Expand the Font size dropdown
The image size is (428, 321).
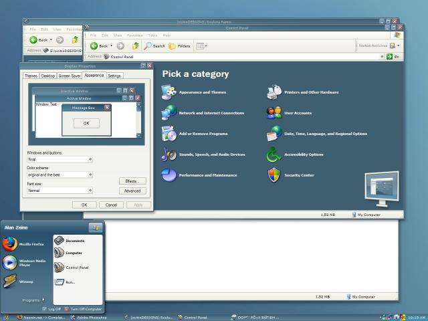click(90, 191)
